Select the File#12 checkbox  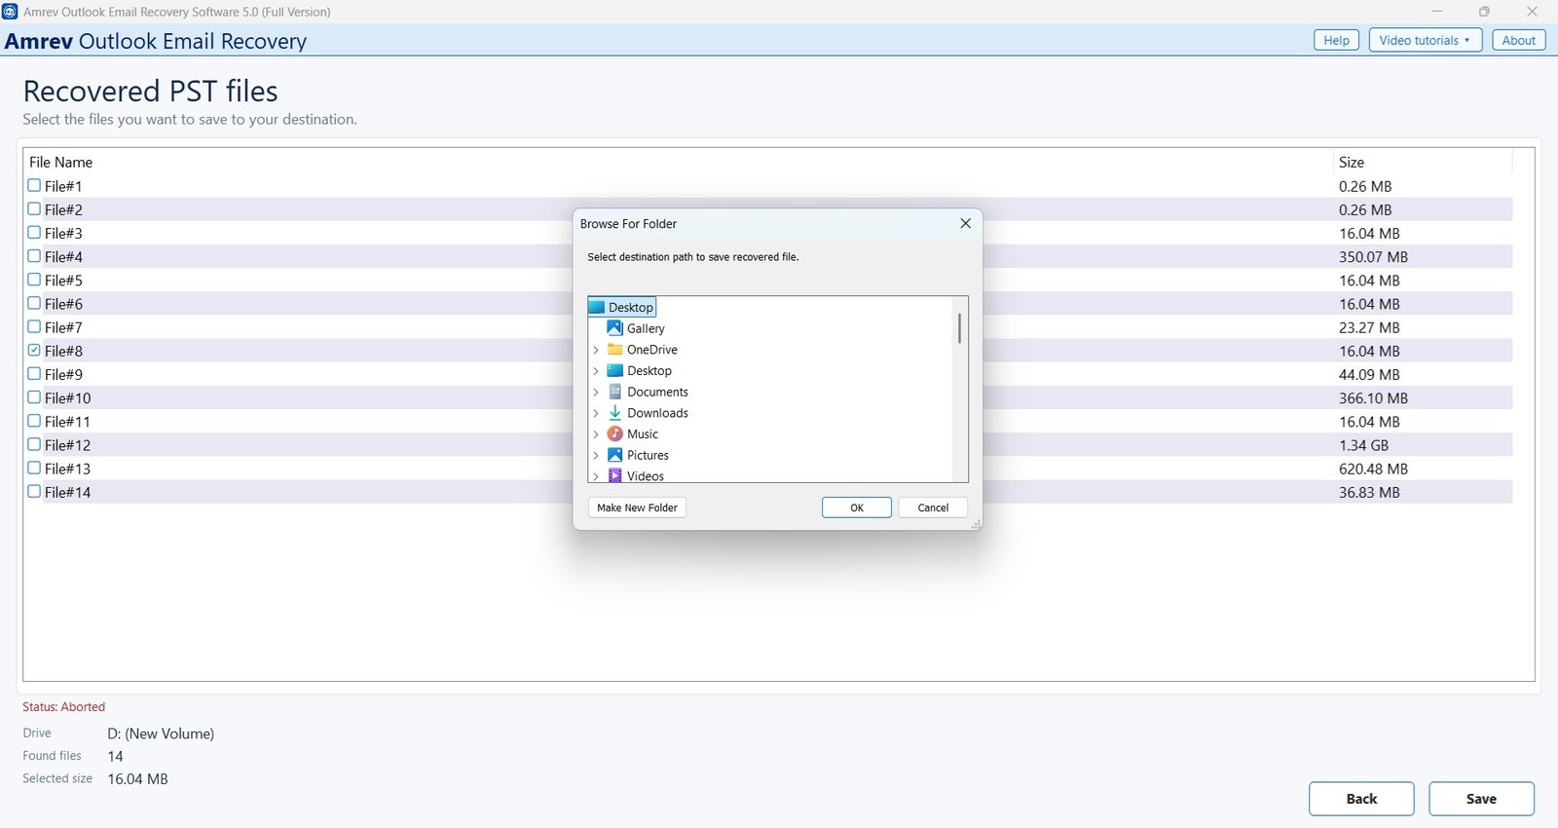[34, 444]
